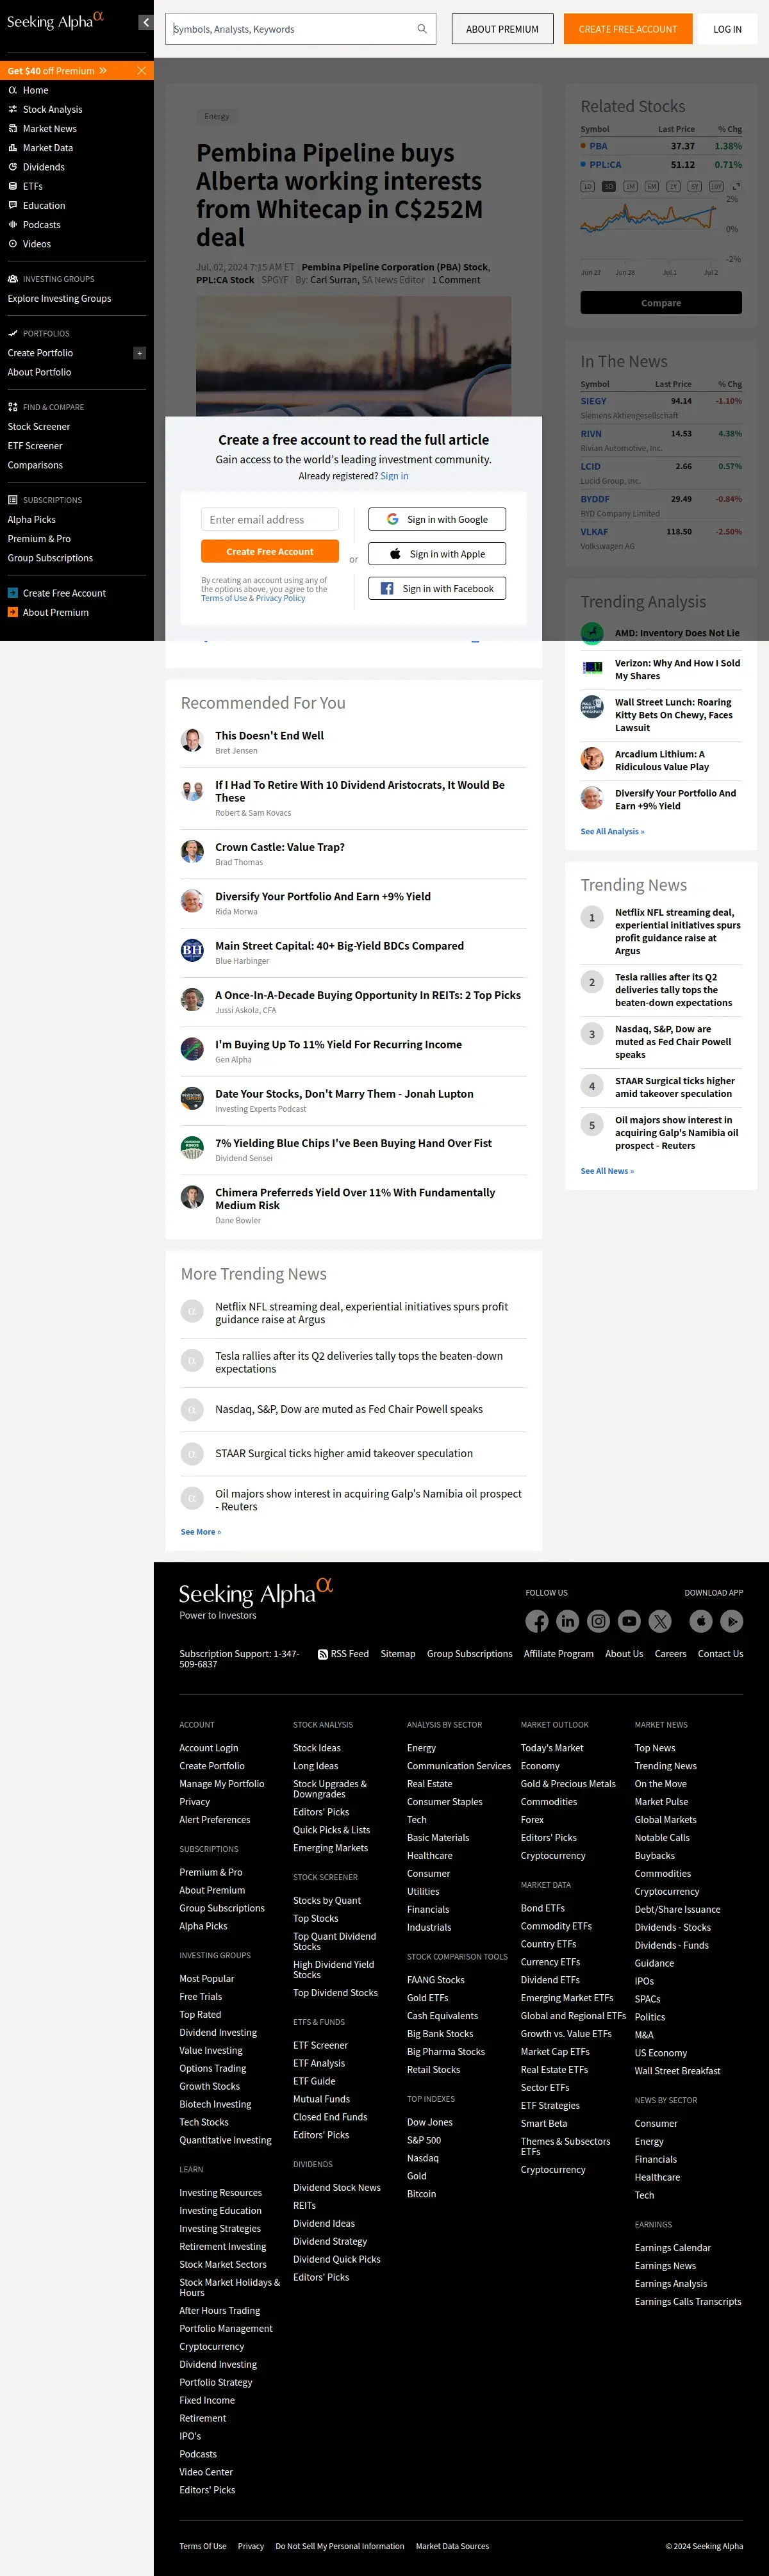Open the PBA stock link
Screen dimensions: 769x2576
click(x=598, y=146)
